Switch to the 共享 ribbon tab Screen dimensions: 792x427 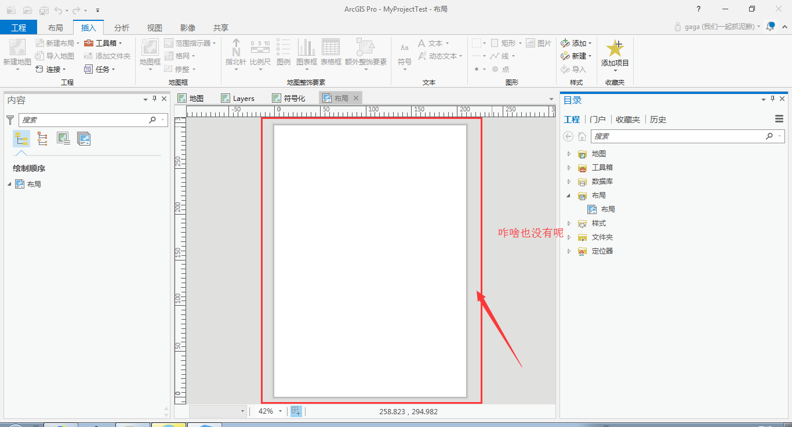tap(221, 27)
